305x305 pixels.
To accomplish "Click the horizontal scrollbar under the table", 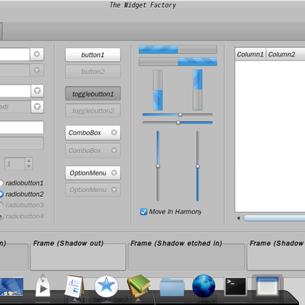I will [274, 218].
